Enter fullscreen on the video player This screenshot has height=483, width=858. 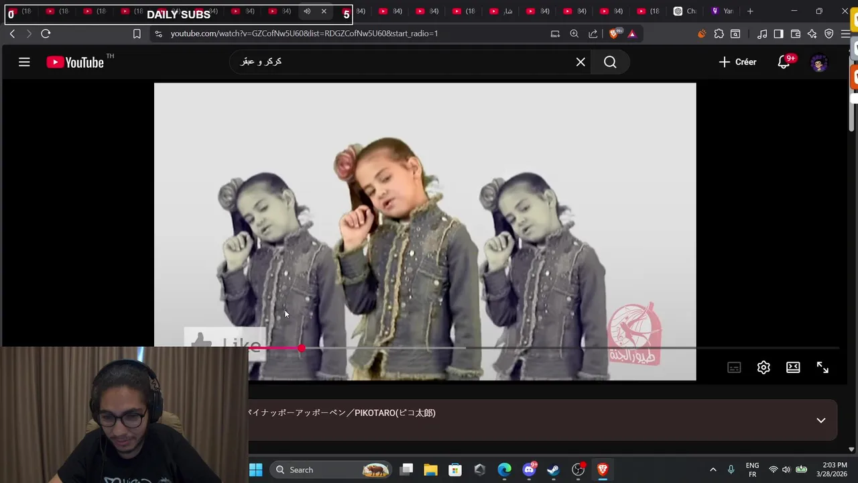(822, 368)
